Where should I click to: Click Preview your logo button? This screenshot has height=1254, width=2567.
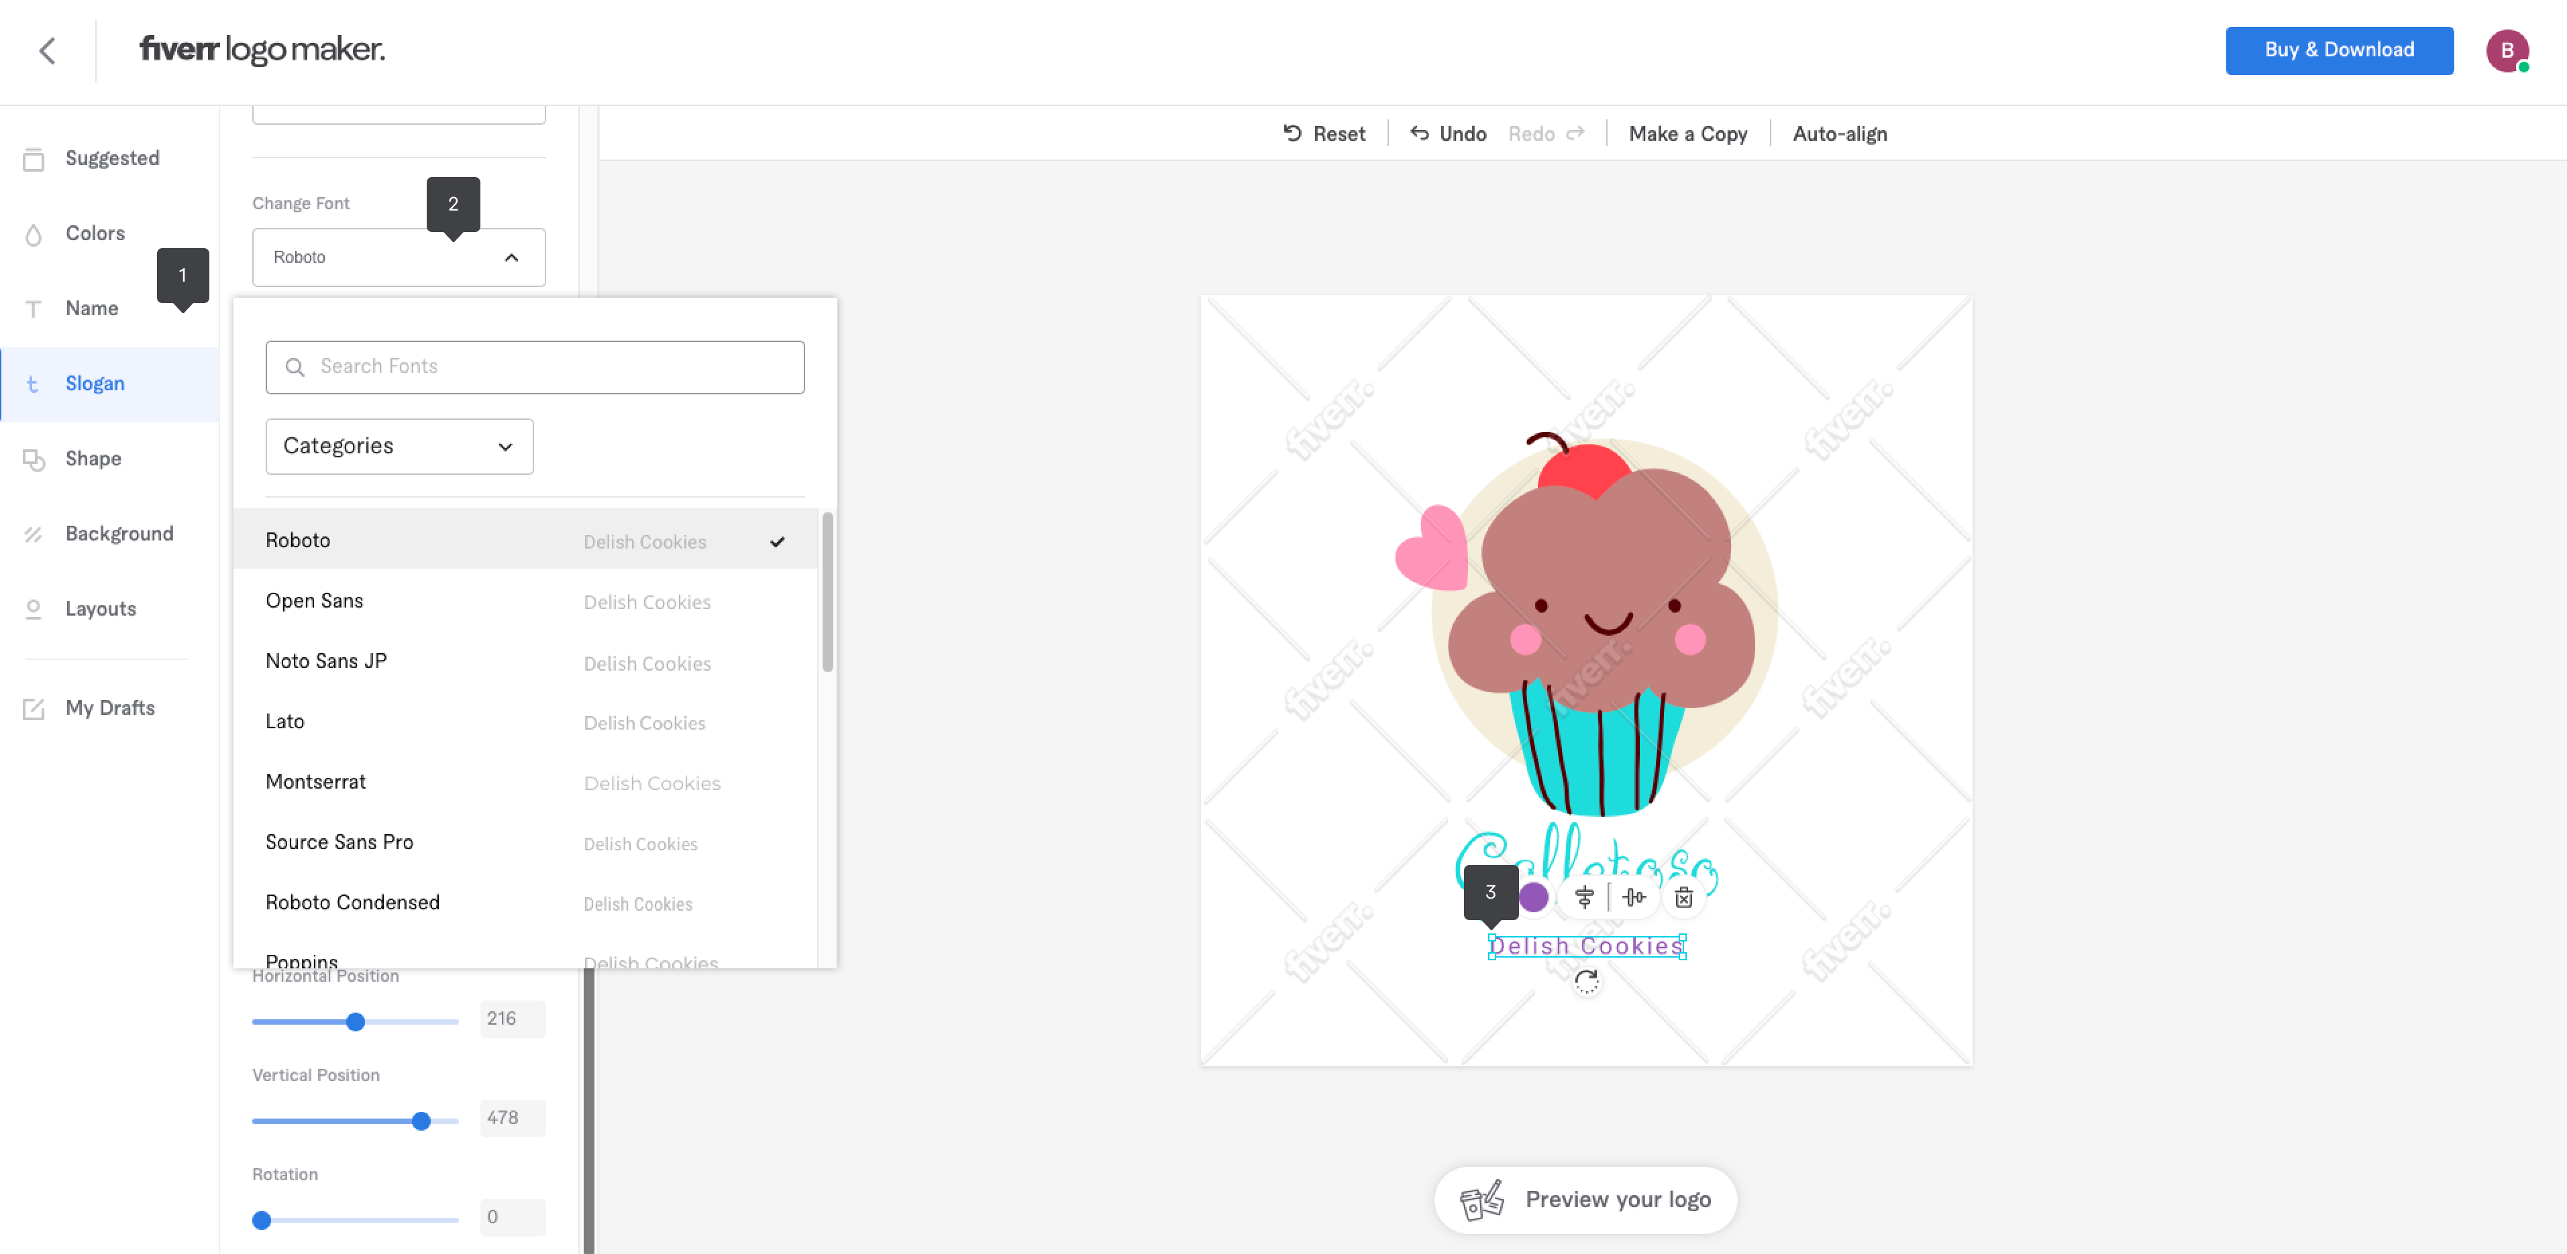tap(1585, 1199)
